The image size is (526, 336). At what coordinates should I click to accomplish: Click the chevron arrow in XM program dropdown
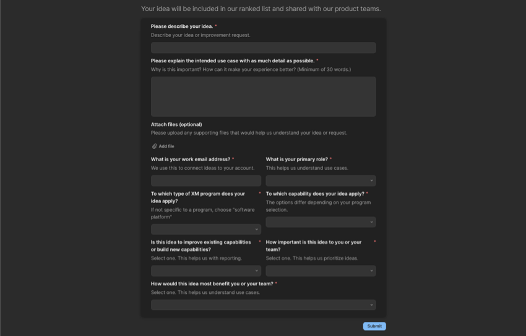(256, 230)
